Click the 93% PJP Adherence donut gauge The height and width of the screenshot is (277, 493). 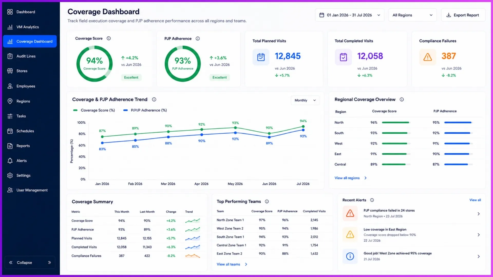point(183,64)
